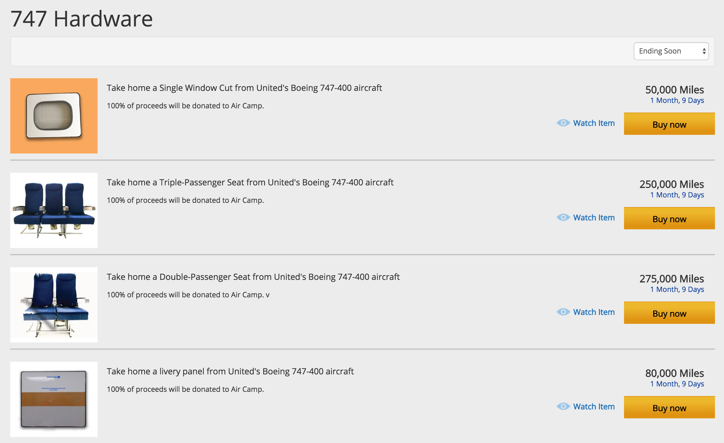Click the eye icon for Single Window Cut
The image size is (724, 443).
click(x=563, y=123)
